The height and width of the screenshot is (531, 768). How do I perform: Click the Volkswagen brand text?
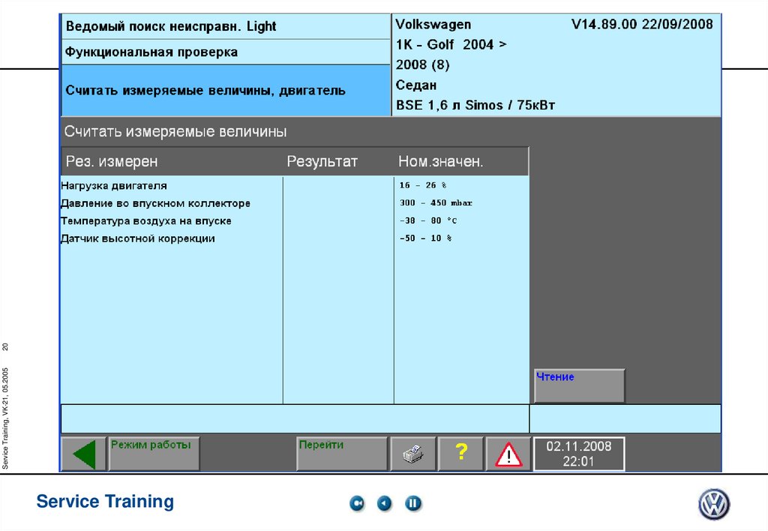[x=433, y=24]
